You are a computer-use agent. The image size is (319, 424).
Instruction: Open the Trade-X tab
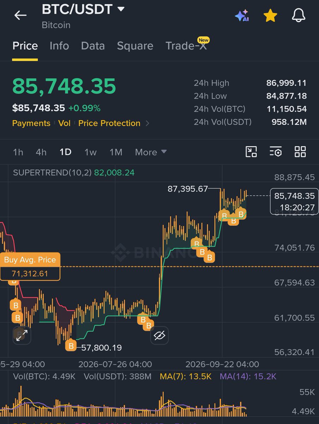coord(186,46)
